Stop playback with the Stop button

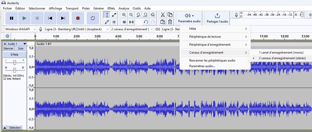(x=37, y=18)
